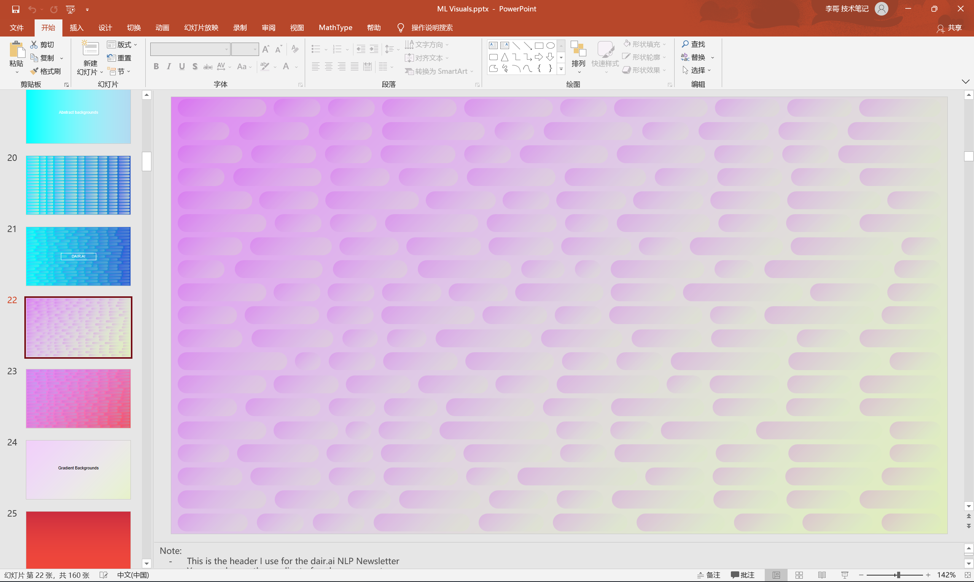
Task: Click the increase font size icon
Action: (266, 49)
